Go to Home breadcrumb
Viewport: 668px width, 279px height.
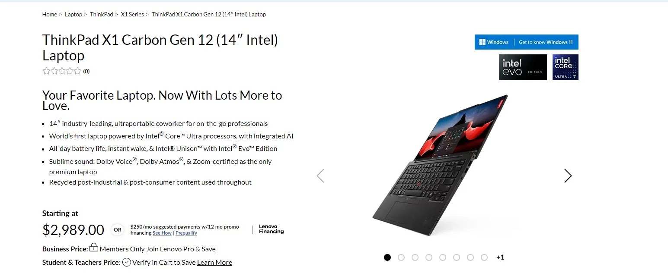50,14
